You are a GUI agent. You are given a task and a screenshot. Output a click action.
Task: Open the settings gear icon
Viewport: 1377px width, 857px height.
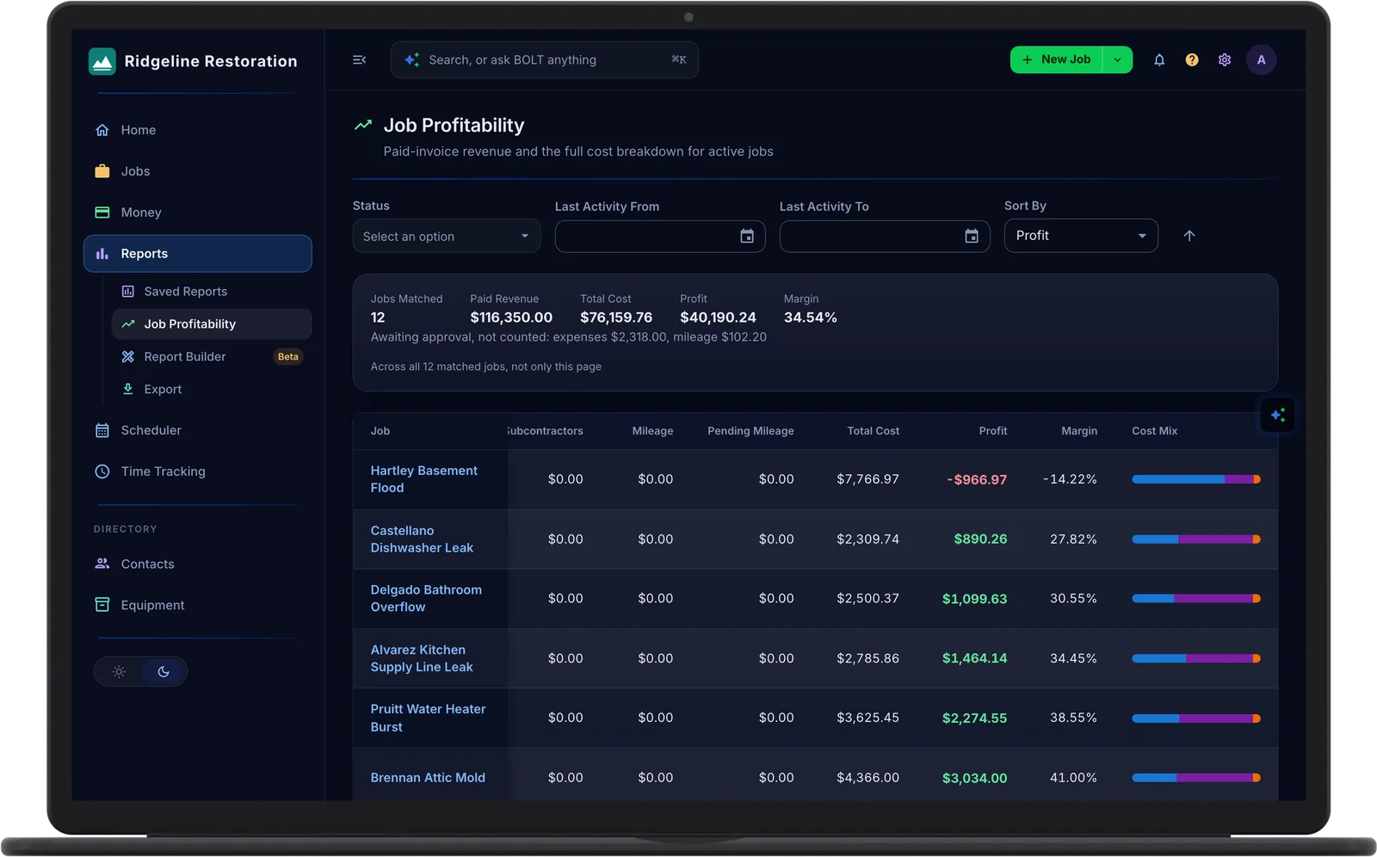pos(1225,60)
